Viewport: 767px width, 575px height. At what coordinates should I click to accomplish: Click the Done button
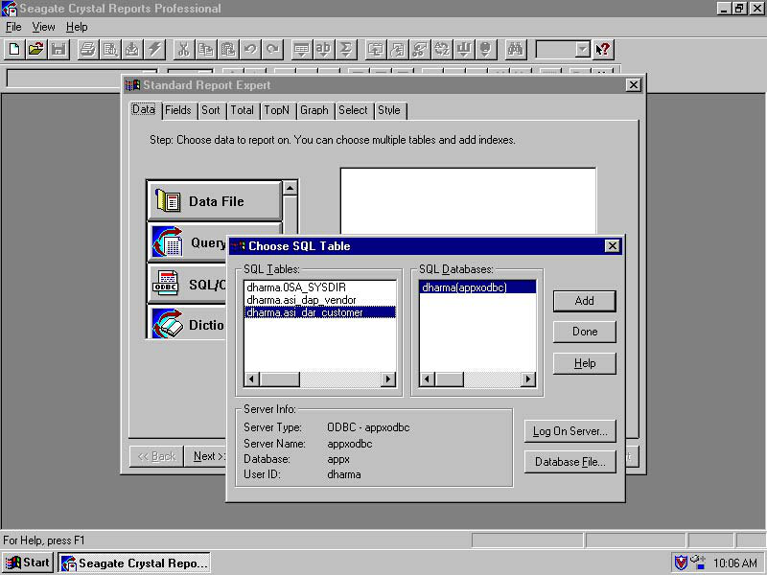click(x=584, y=332)
